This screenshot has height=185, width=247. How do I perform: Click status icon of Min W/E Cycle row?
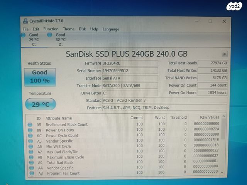coord(31,146)
